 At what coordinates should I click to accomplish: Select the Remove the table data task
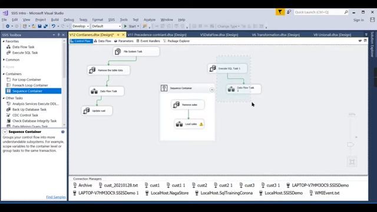(108, 70)
